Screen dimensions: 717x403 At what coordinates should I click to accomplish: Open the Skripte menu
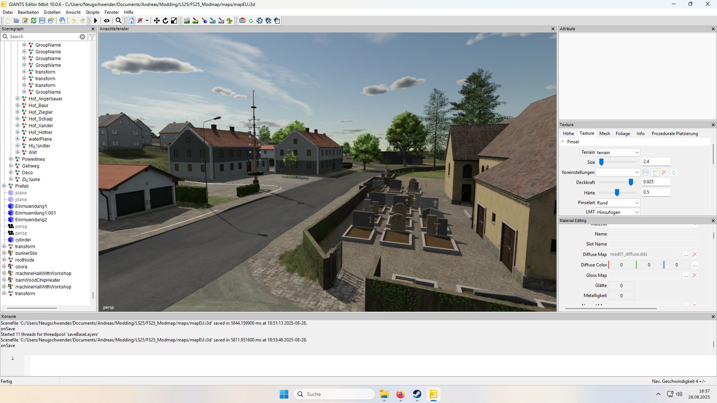click(x=93, y=12)
